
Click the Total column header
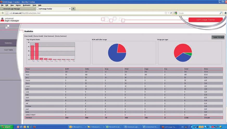[186, 69]
